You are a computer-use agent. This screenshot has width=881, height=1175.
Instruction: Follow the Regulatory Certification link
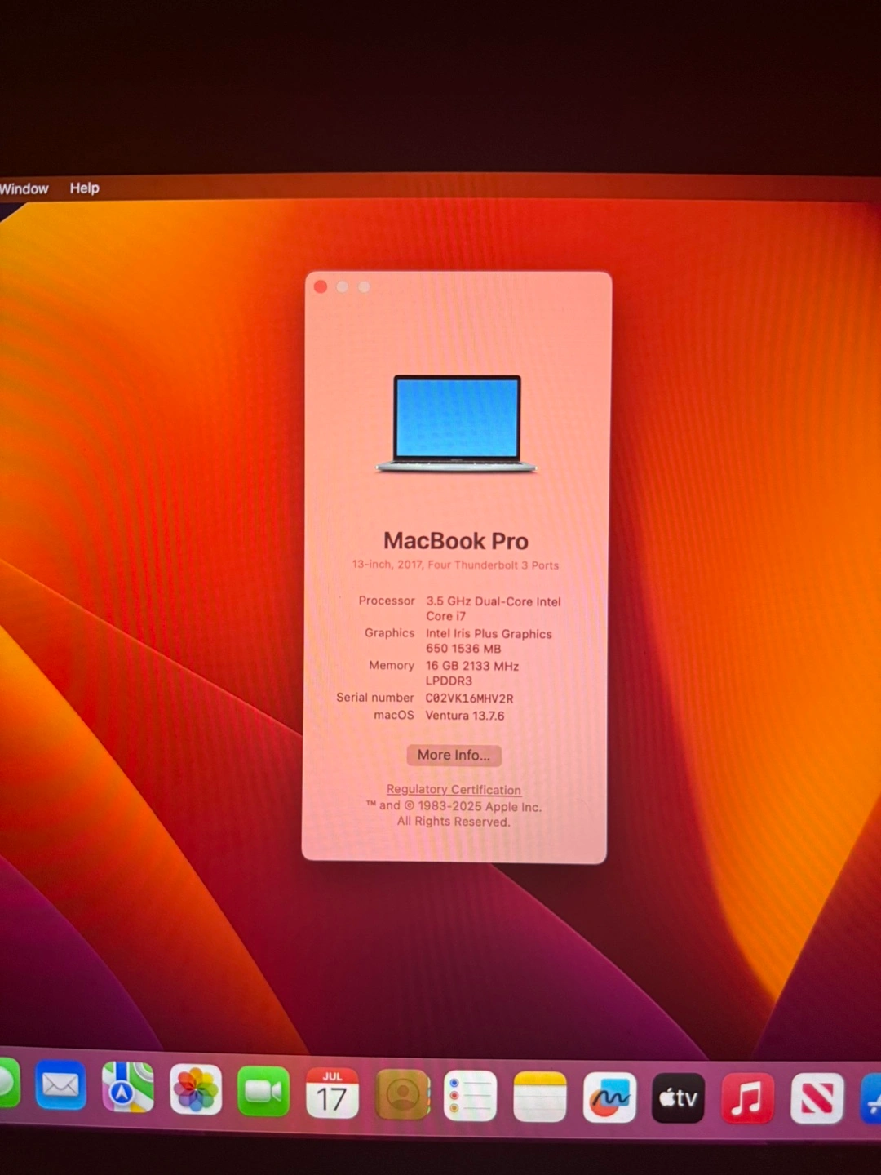click(x=454, y=790)
